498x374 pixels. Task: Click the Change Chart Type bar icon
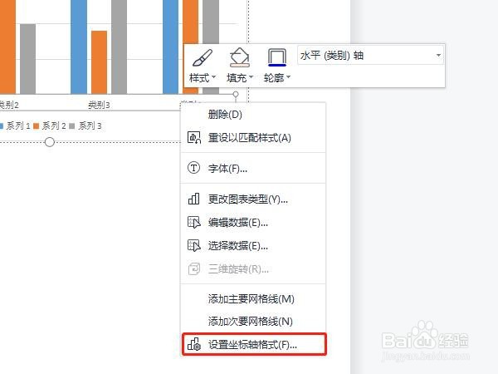pyautogui.click(x=193, y=199)
